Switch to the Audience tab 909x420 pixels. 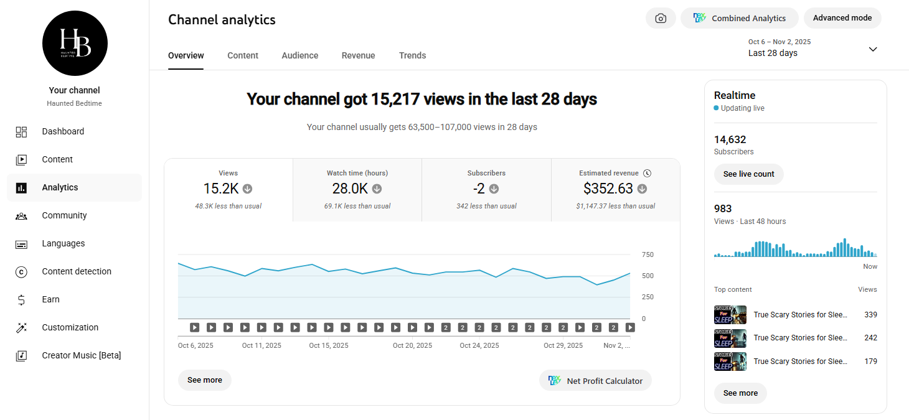coord(299,55)
